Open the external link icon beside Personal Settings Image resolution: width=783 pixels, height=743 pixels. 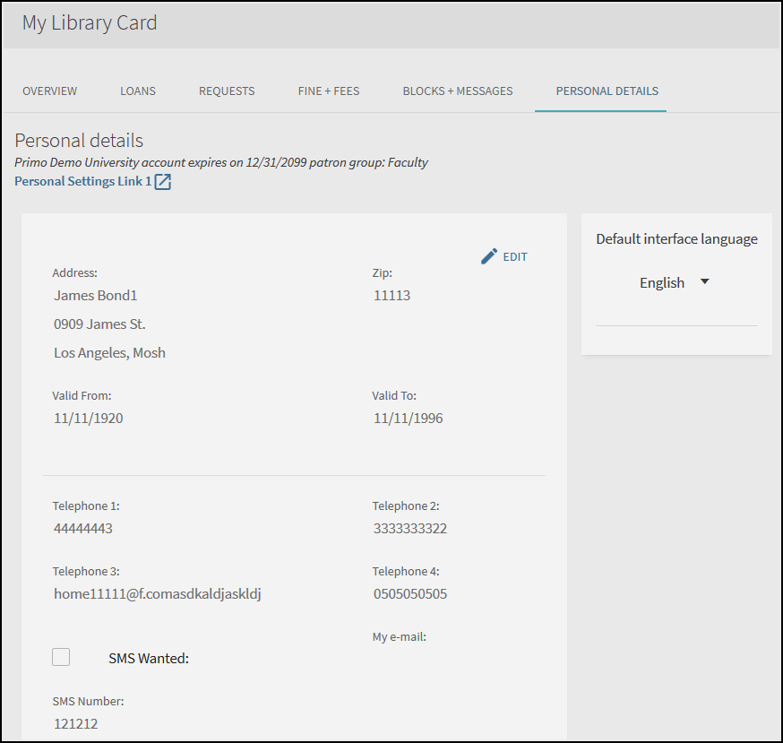[x=163, y=182]
